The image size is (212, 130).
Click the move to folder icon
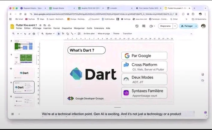[x=45, y=25]
